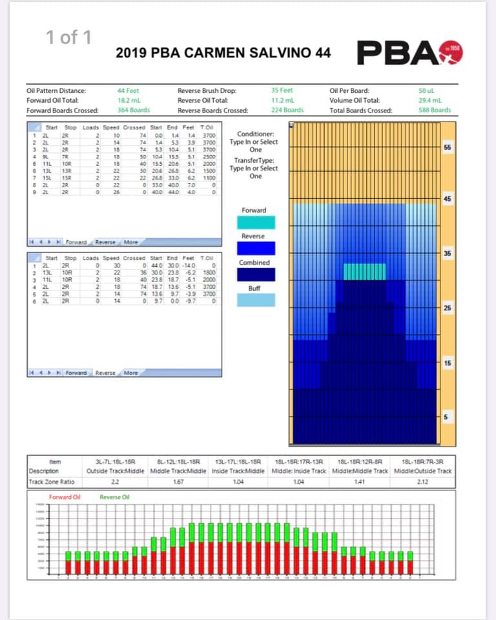
Task: Click the '1 of 1' page indicator
Action: coord(69,37)
